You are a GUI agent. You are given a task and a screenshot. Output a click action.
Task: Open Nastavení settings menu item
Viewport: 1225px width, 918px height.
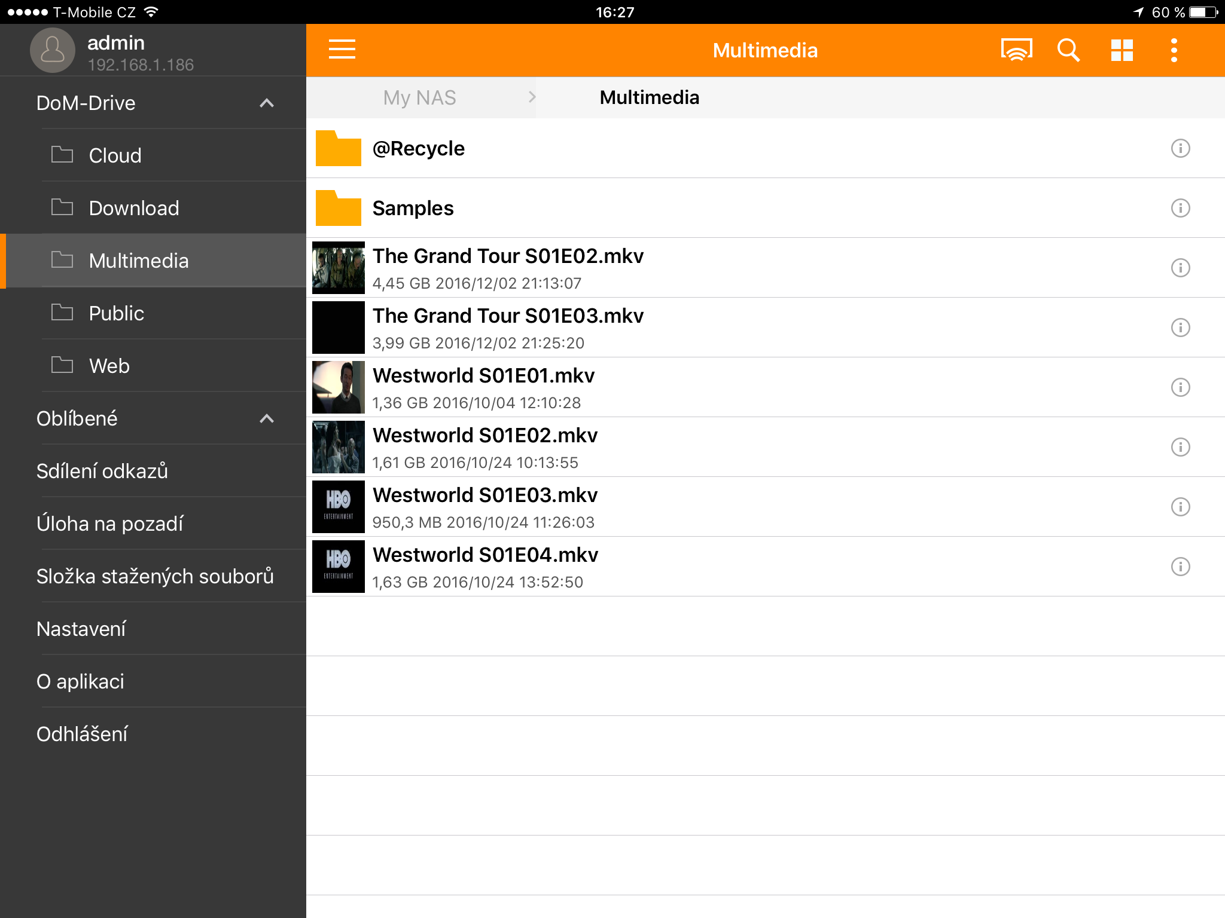pyautogui.click(x=81, y=629)
